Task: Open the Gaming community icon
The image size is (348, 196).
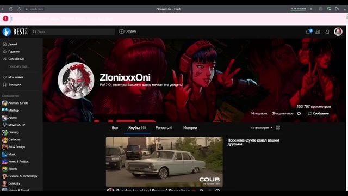Action: click(x=4, y=132)
